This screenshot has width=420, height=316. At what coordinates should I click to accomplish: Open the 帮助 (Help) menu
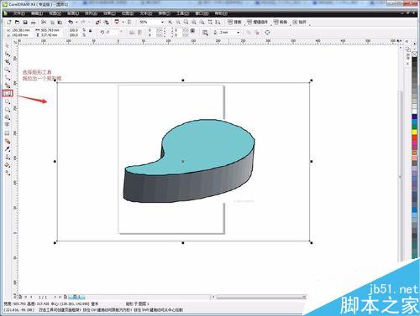click(221, 13)
